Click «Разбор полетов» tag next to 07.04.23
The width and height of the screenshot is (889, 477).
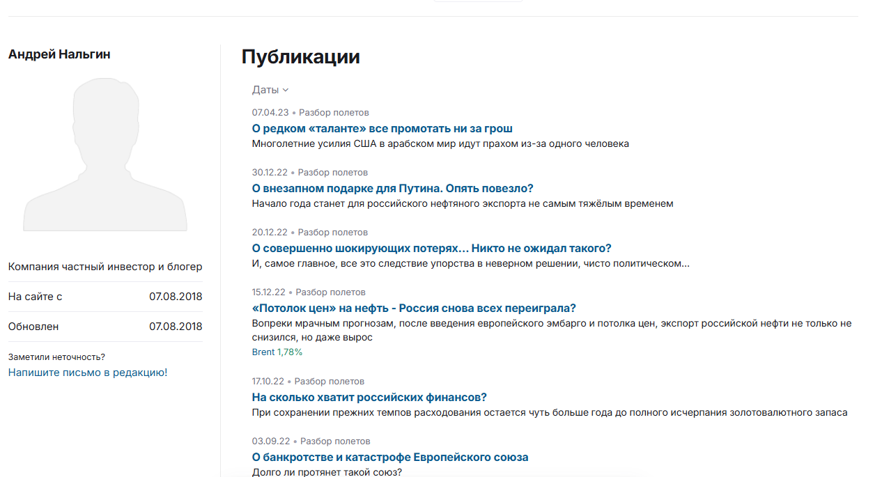(x=334, y=112)
